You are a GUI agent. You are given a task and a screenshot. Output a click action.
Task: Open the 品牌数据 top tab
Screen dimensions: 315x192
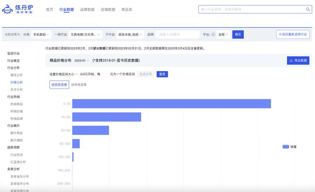point(87,9)
